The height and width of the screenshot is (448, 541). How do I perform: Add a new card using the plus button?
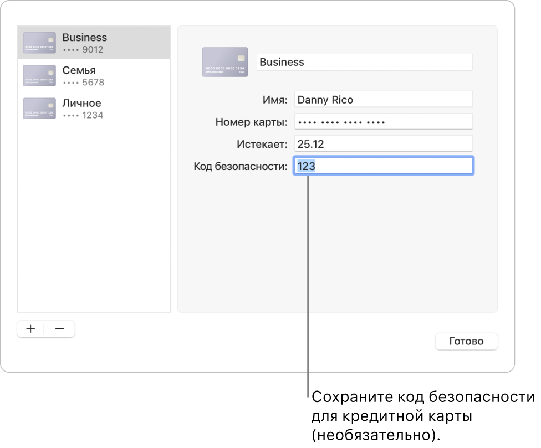pyautogui.click(x=30, y=329)
